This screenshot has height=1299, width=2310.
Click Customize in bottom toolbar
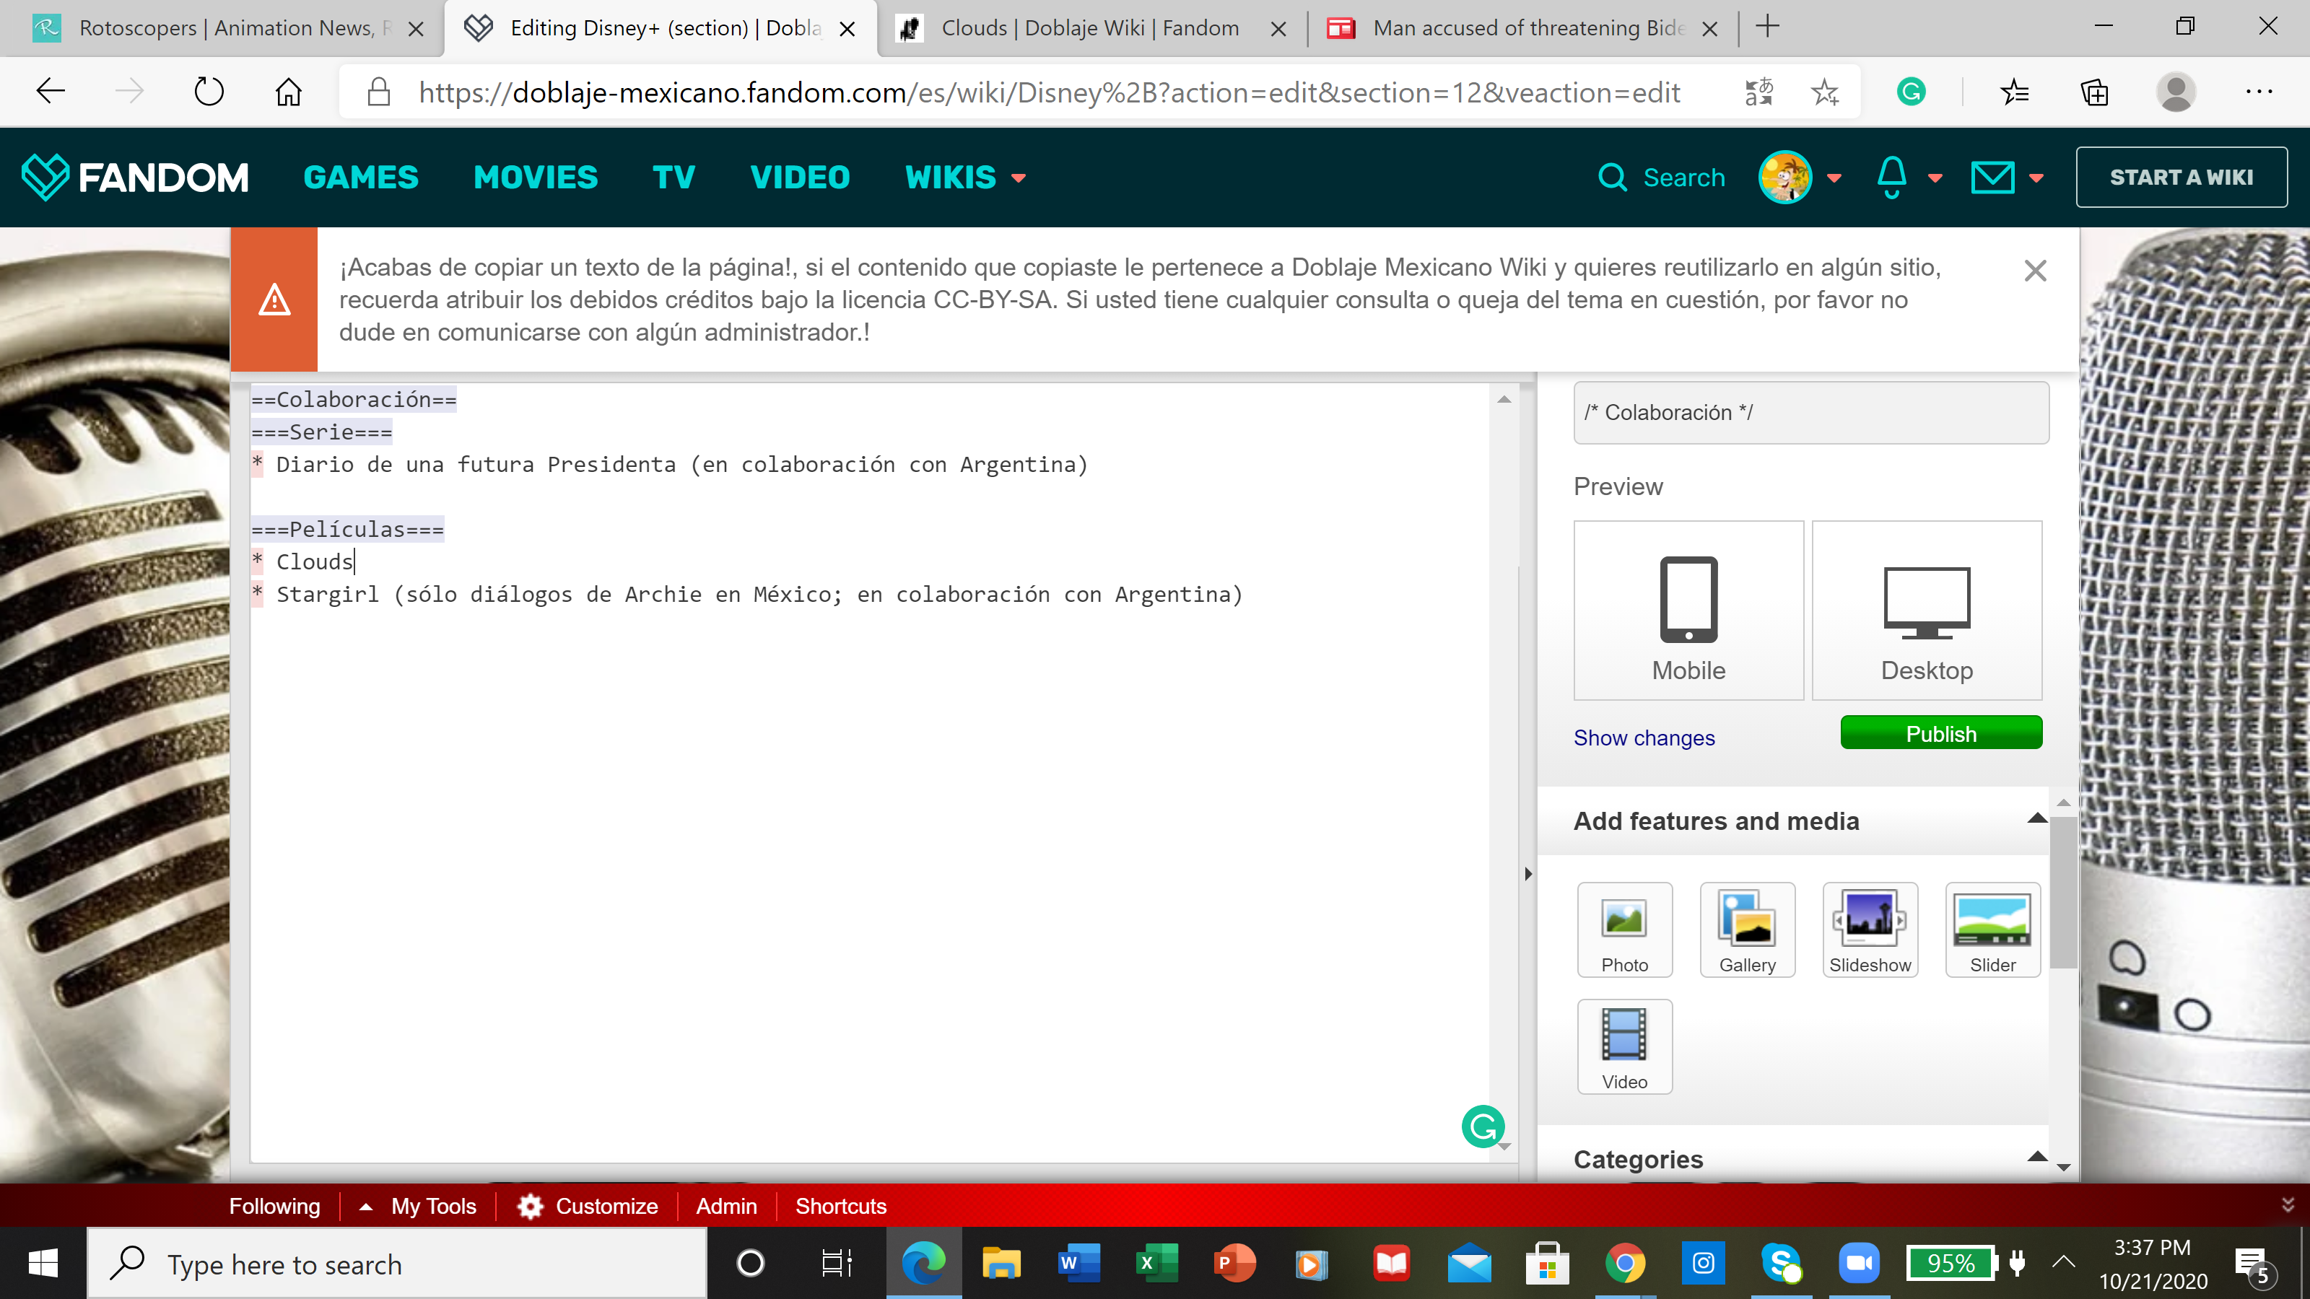point(588,1206)
